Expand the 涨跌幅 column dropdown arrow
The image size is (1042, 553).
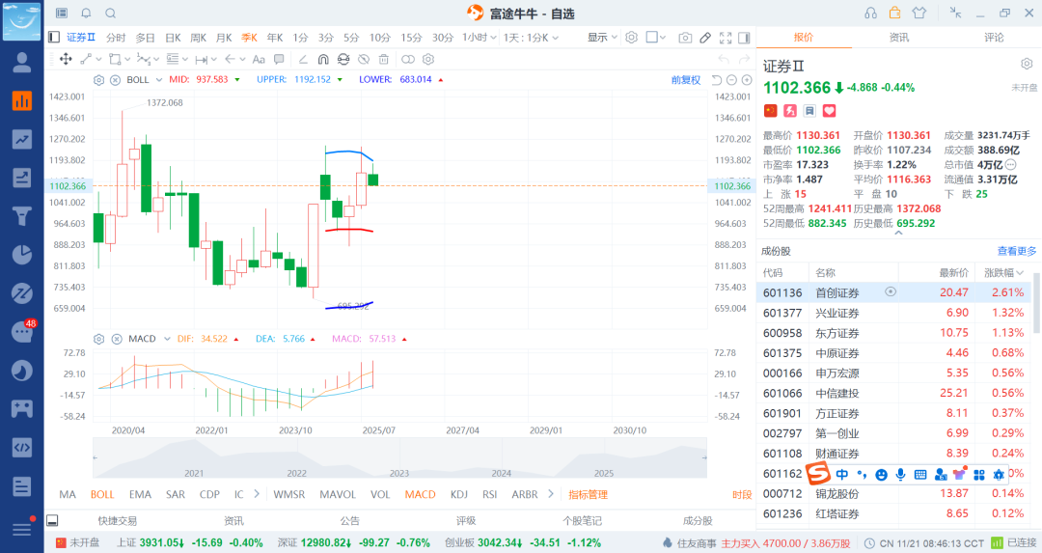(1020, 272)
